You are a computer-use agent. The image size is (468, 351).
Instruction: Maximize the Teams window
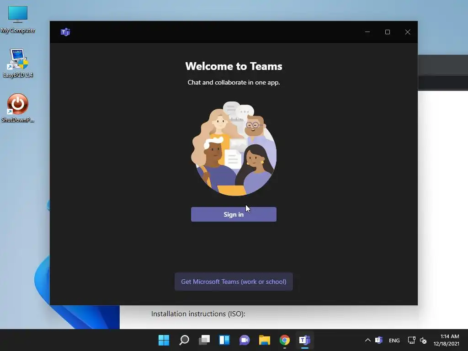click(388, 32)
